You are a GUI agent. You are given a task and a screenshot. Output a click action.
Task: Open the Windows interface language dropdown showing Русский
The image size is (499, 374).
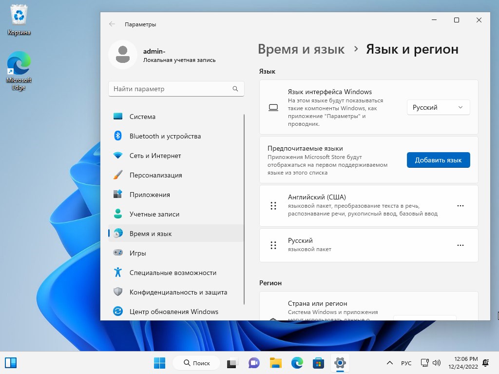(437, 107)
